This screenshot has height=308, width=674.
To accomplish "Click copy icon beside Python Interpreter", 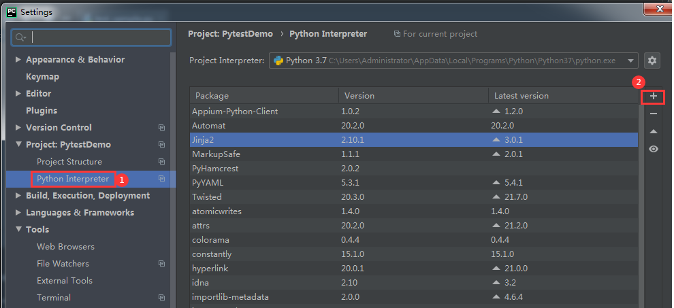I will pyautogui.click(x=161, y=179).
